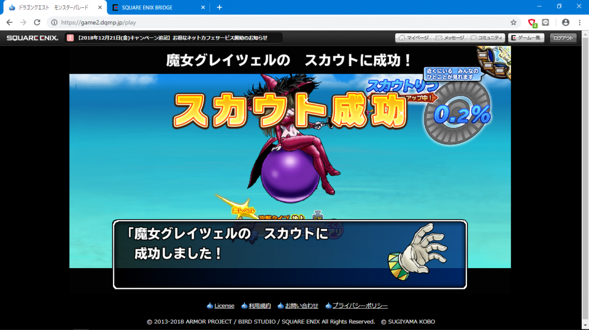View site info icon beside the URL

(54, 22)
